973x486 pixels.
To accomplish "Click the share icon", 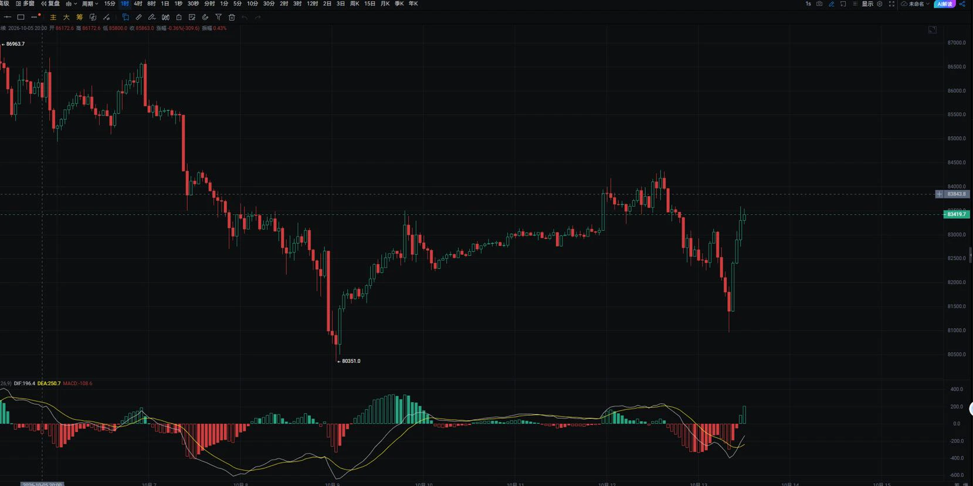I will 962,4.
